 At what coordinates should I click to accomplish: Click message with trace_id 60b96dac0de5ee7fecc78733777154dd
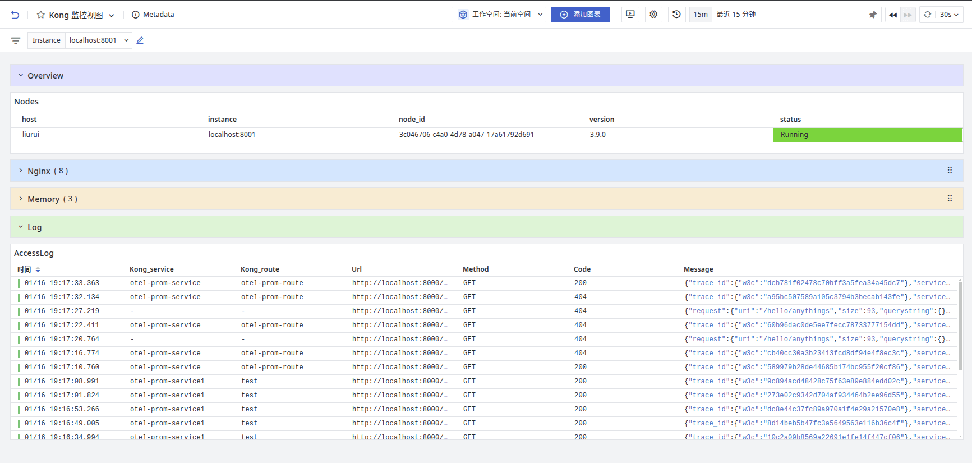point(817,326)
